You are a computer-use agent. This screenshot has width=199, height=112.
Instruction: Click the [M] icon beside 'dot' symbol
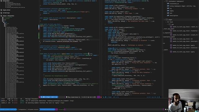click(x=168, y=13)
